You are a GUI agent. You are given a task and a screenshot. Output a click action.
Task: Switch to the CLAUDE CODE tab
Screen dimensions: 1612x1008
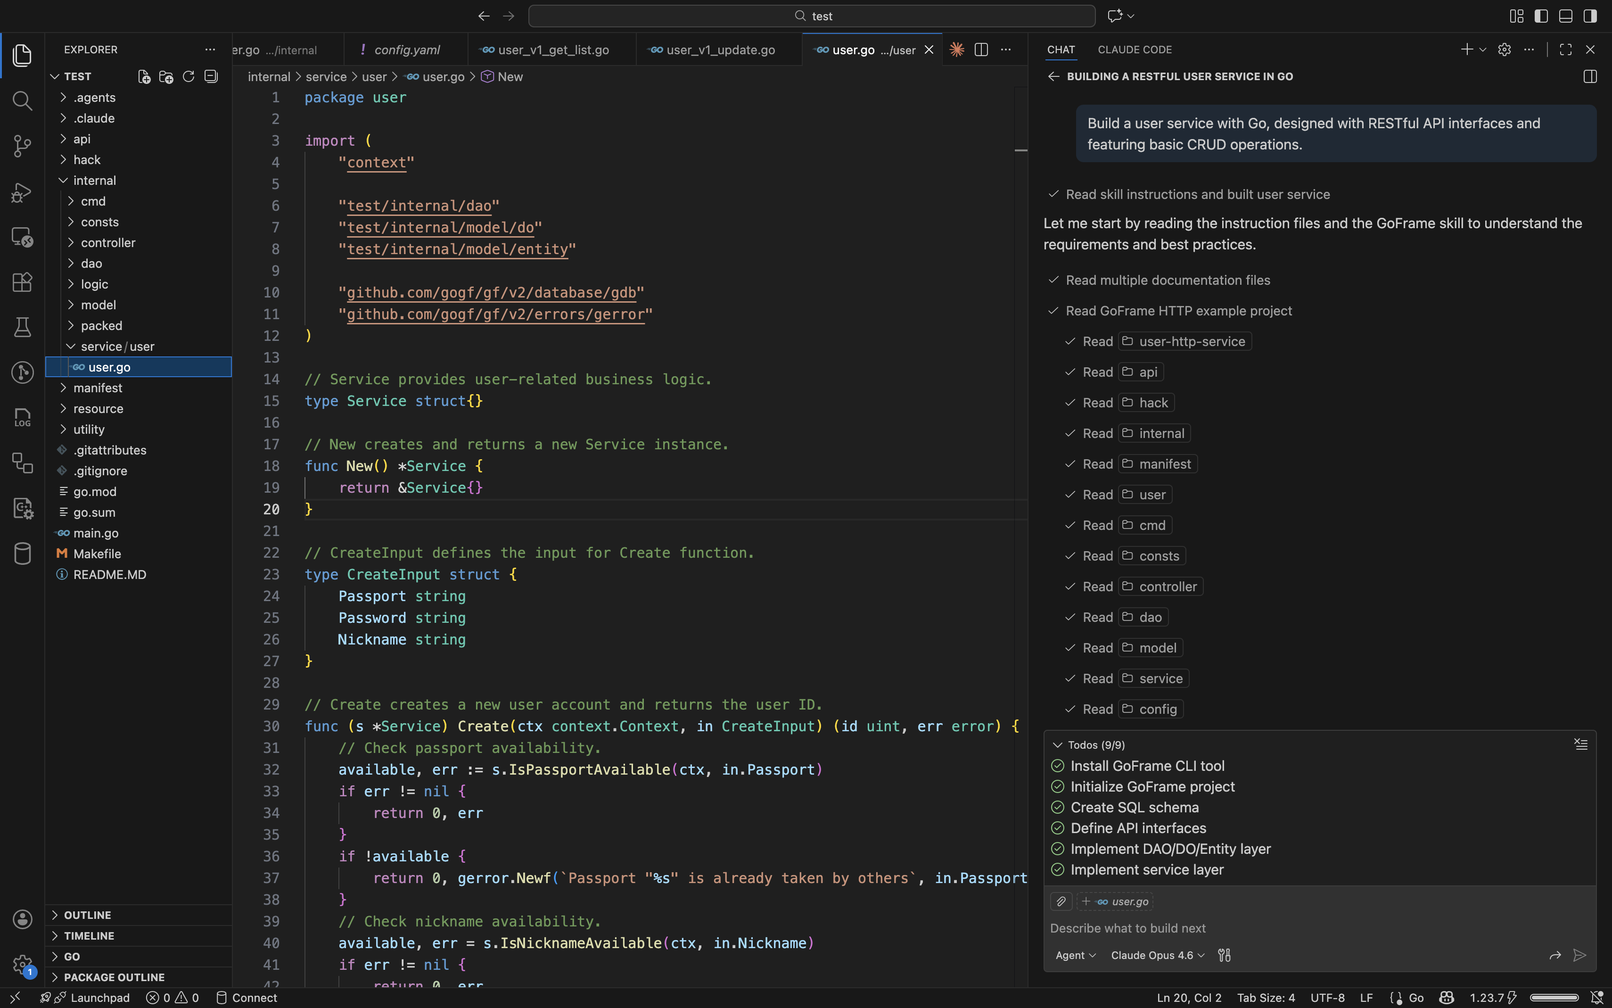1134,50
